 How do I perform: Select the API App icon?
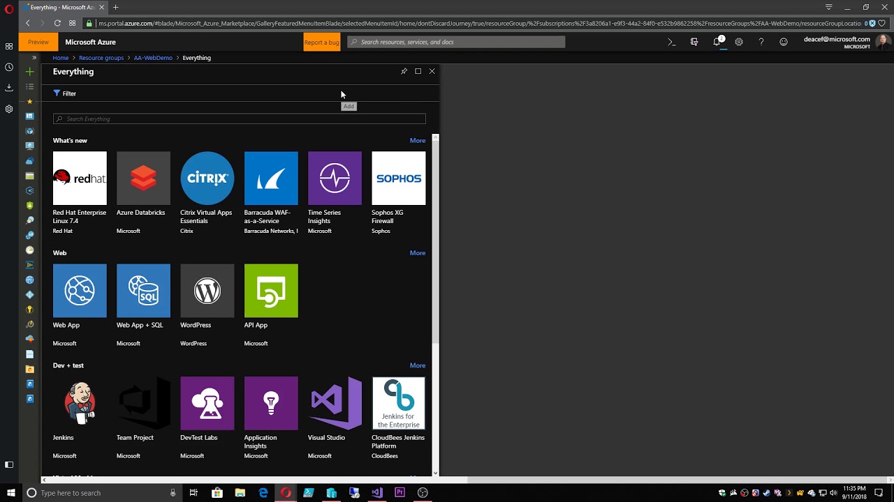click(x=271, y=291)
